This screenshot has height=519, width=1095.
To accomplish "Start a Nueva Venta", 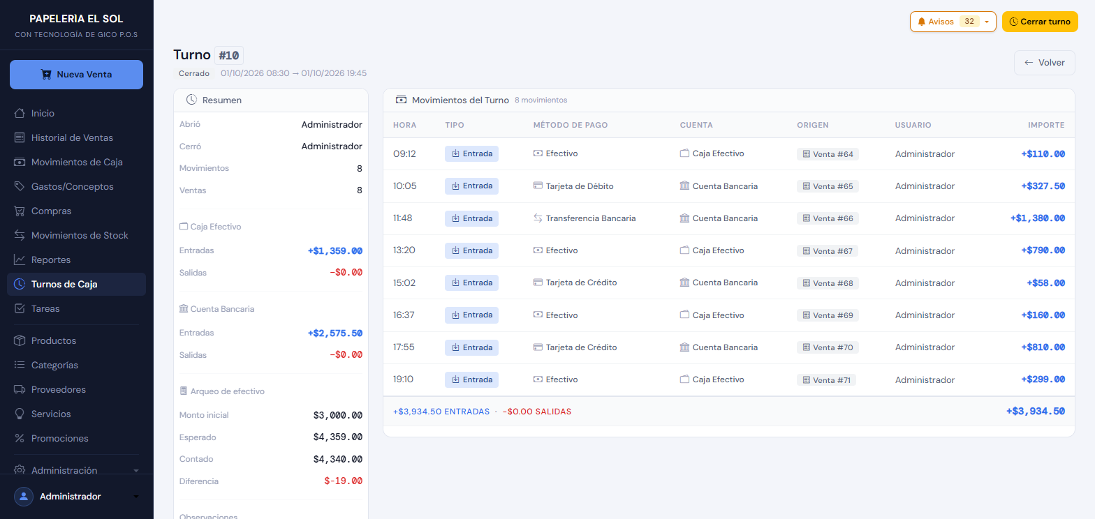I will coord(76,75).
